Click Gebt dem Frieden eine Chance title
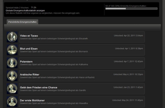165x108 pixels. pyautogui.click(x=38, y=87)
